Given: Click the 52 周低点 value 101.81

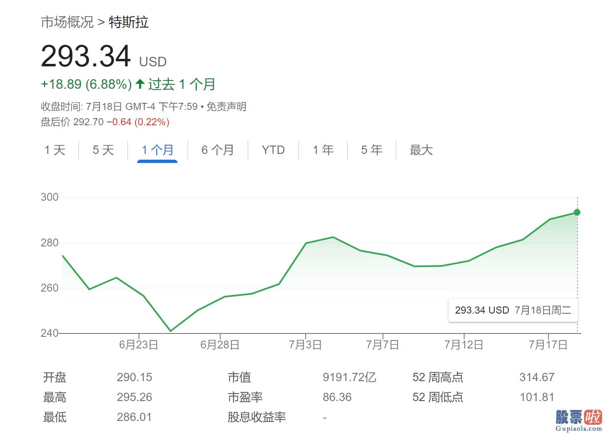Looking at the screenshot, I should [x=537, y=397].
